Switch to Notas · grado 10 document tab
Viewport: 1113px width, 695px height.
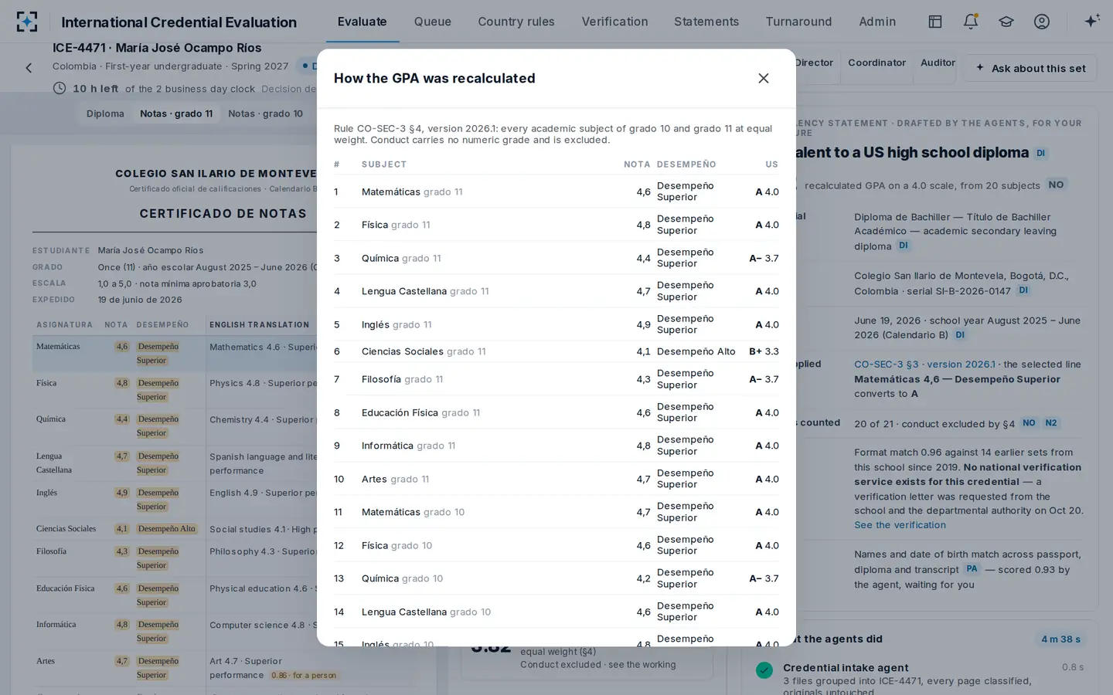coord(265,114)
